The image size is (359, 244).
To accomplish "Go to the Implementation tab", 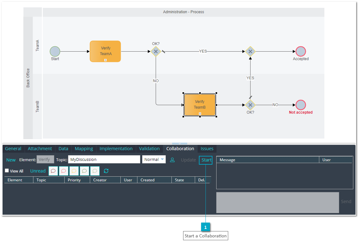I will [x=116, y=149].
